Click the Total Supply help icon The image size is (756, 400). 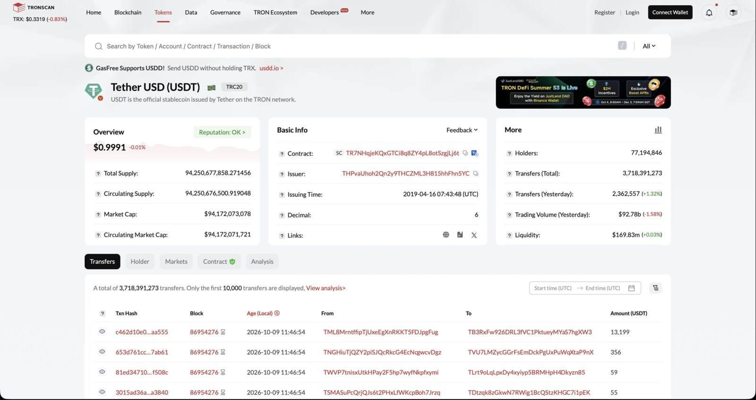[98, 174]
